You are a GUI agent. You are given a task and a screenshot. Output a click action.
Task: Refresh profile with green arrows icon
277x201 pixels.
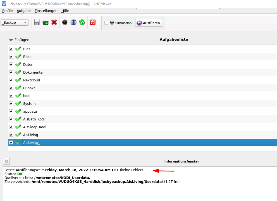(x=82, y=22)
